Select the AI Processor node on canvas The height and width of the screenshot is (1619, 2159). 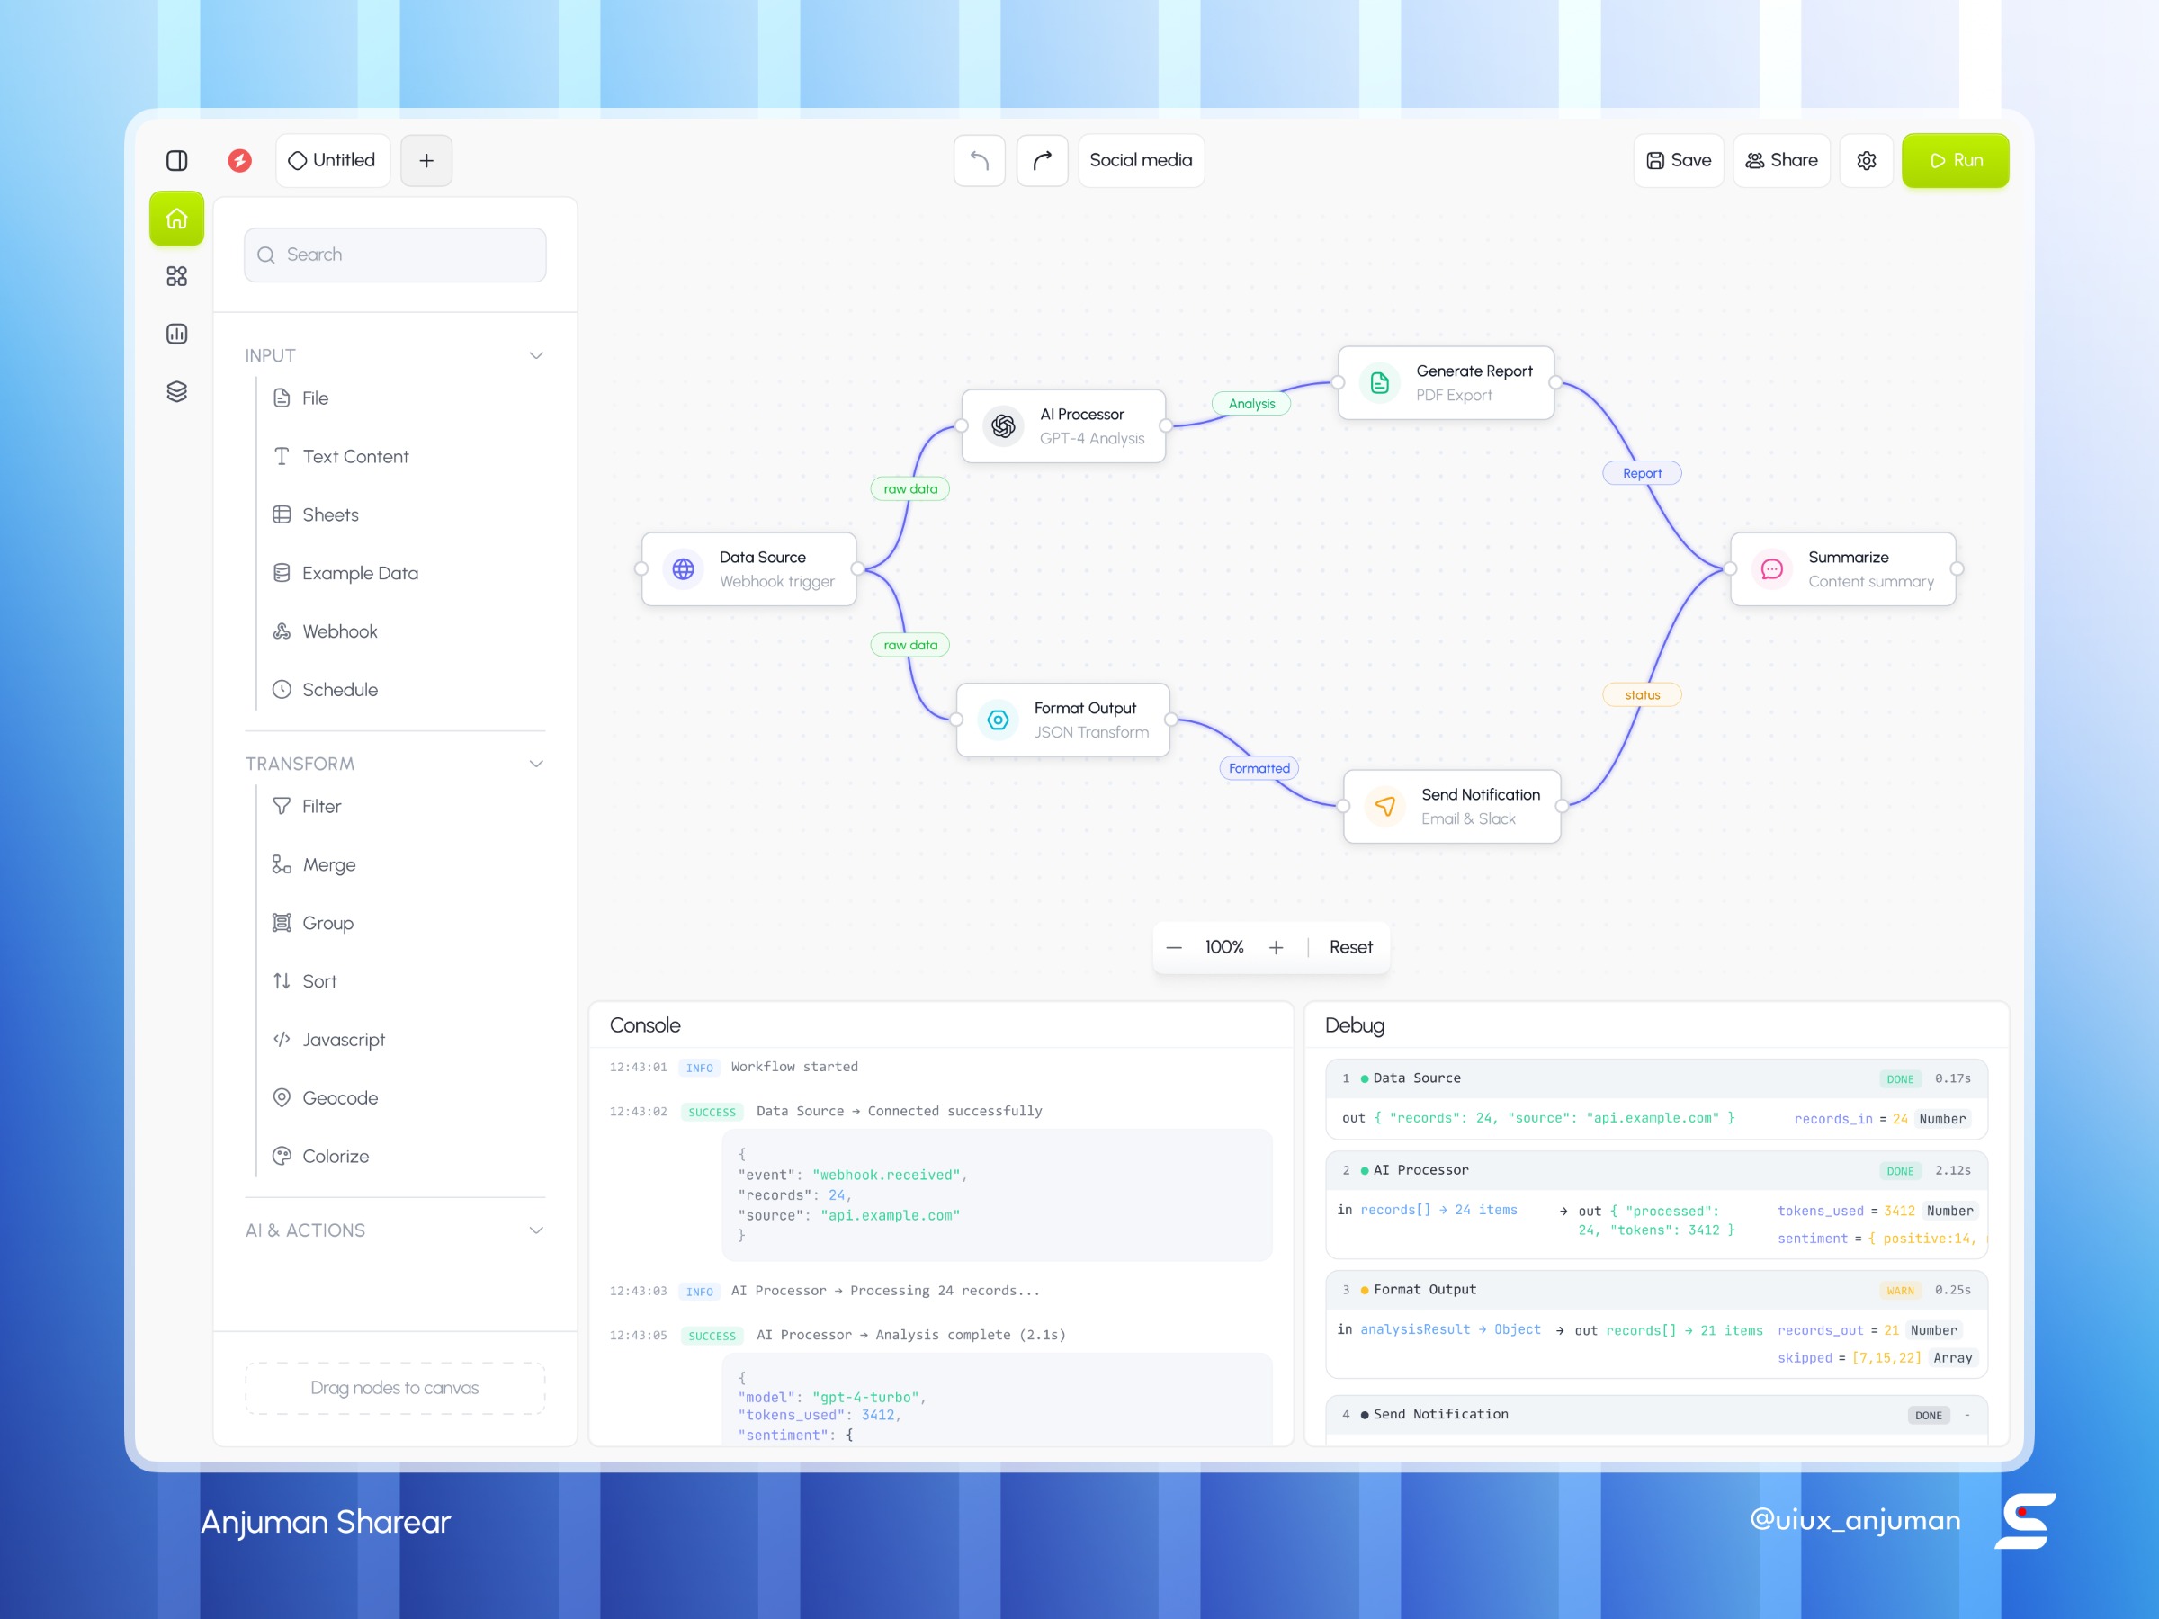tap(1063, 425)
